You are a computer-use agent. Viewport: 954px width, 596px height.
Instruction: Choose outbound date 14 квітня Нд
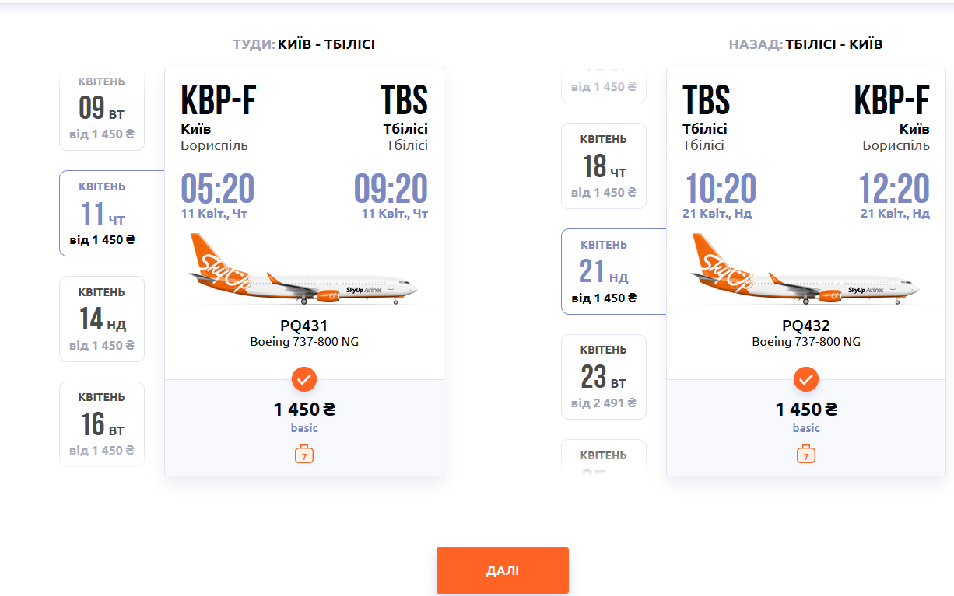pyautogui.click(x=102, y=319)
